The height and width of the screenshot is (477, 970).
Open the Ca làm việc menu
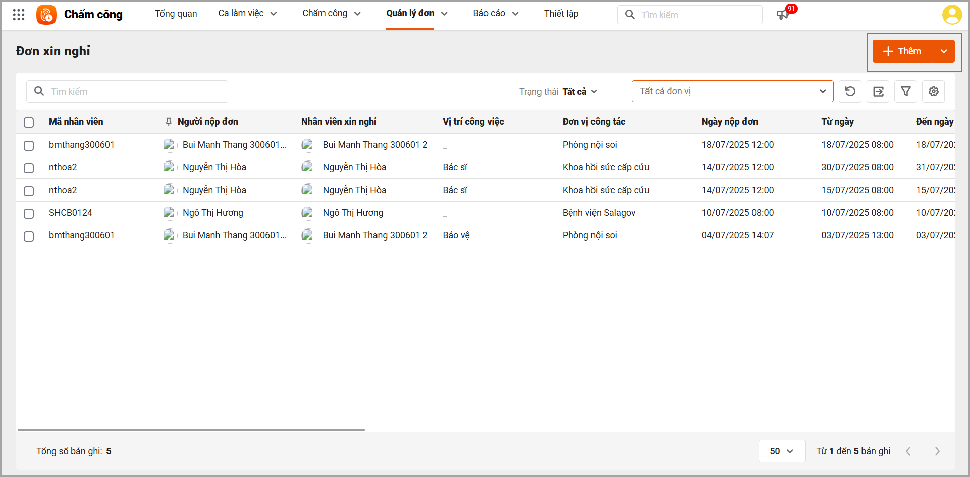point(247,14)
